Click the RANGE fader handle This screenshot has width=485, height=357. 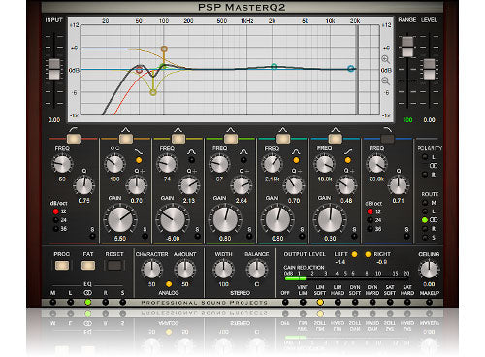407,47
